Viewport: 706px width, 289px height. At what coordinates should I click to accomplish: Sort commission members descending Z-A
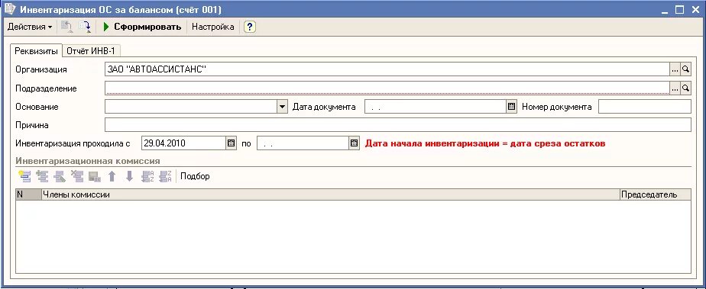point(165,177)
